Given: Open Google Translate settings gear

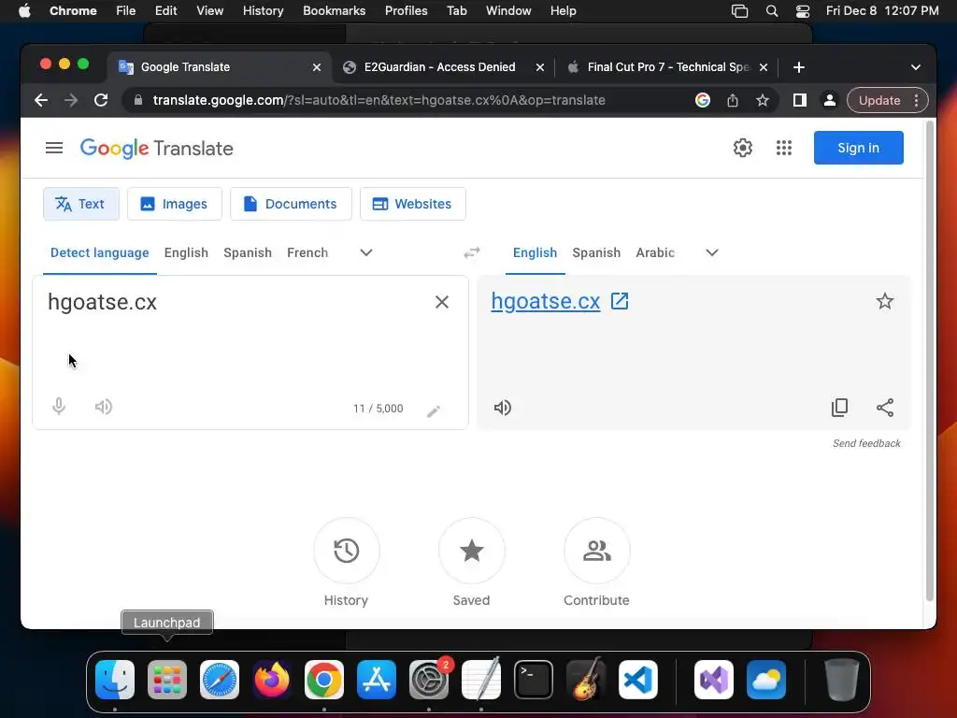Looking at the screenshot, I should tap(742, 148).
